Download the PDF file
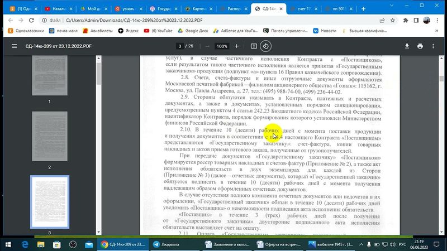This screenshot has height=251, width=447. pyautogui.click(x=407, y=46)
